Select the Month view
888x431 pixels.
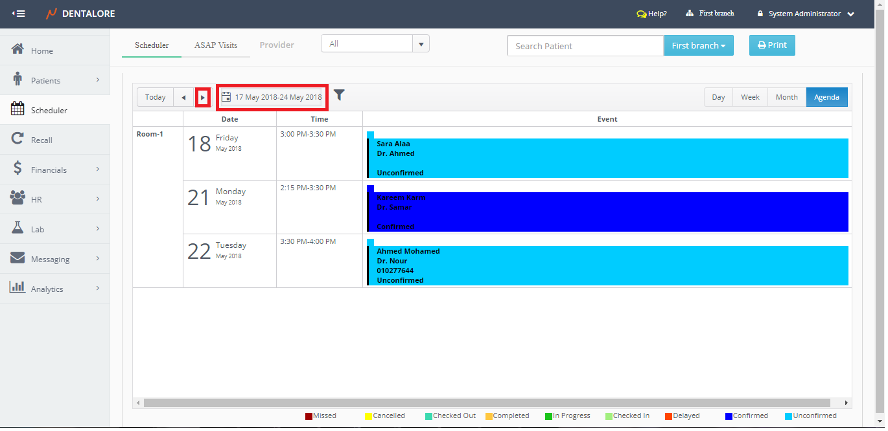[x=786, y=97]
